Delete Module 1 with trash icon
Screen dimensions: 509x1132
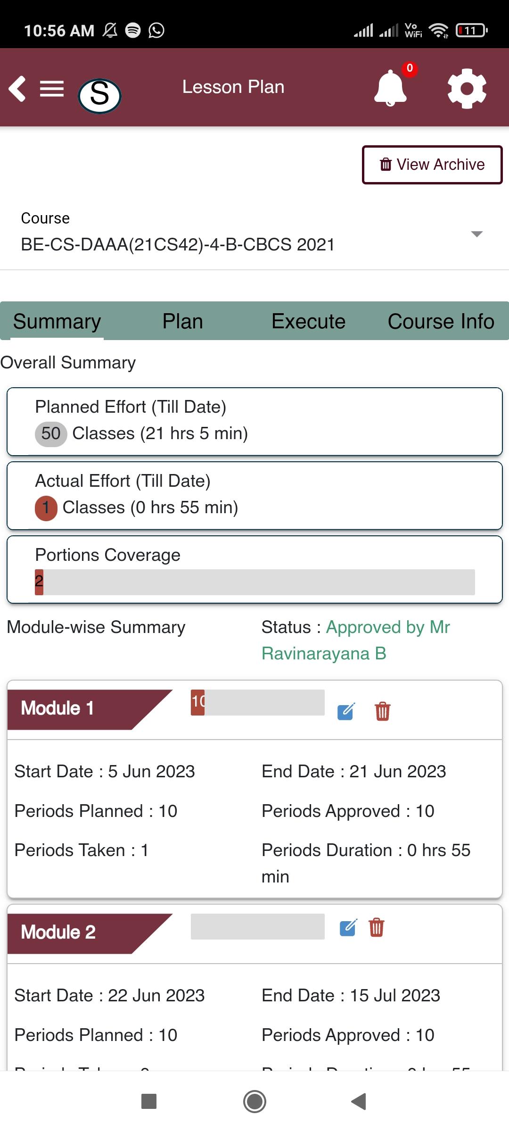(x=382, y=711)
